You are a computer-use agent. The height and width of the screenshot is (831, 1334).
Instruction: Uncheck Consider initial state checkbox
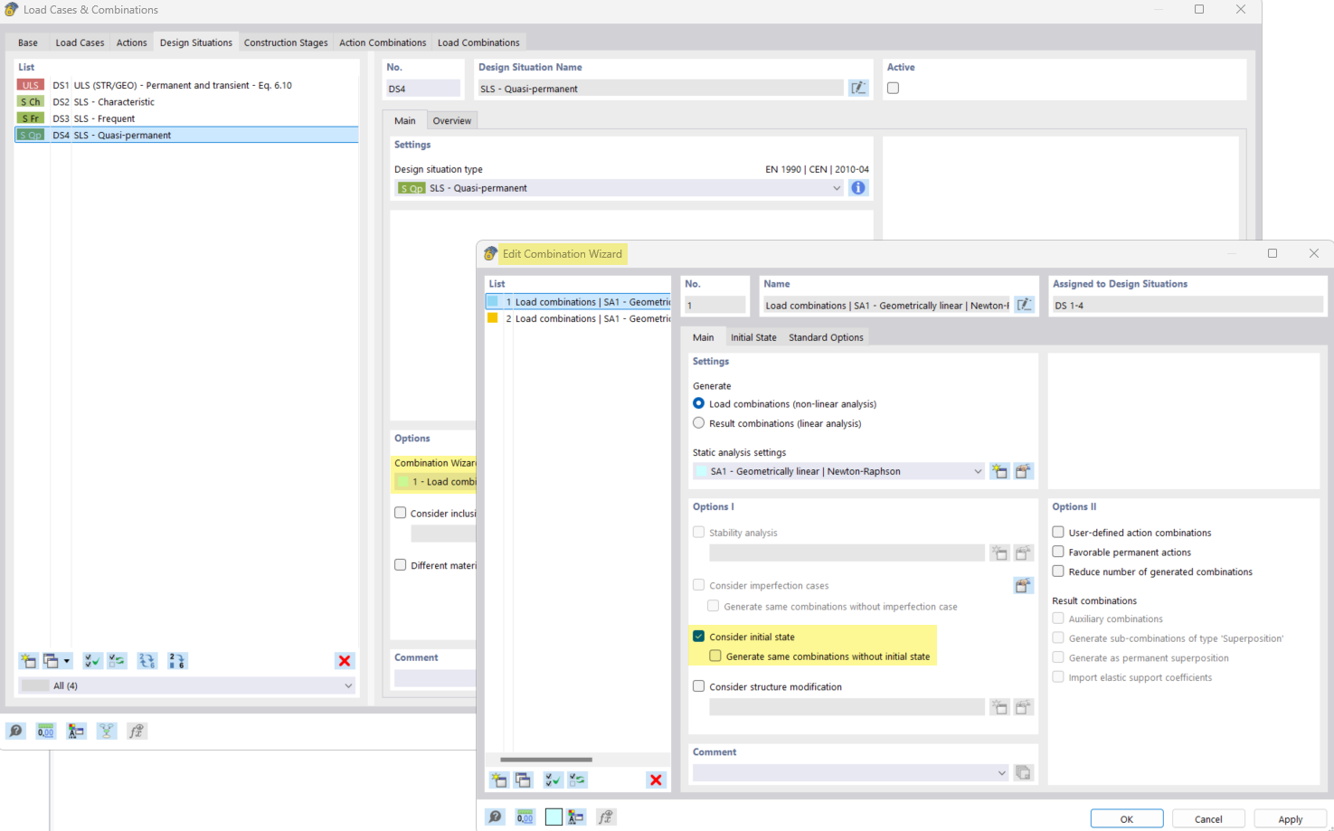point(698,636)
